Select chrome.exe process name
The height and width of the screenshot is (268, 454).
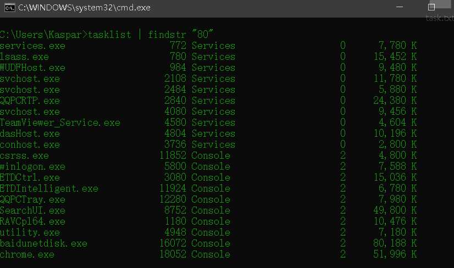click(27, 255)
